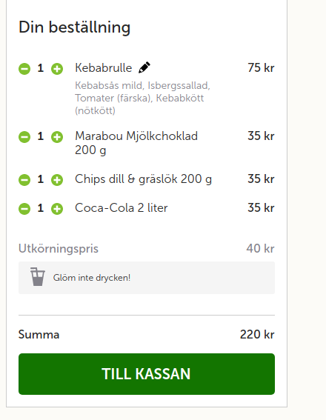Decrease Kebabrulle quantity with minus icon
The height and width of the screenshot is (420, 326).
(24, 69)
